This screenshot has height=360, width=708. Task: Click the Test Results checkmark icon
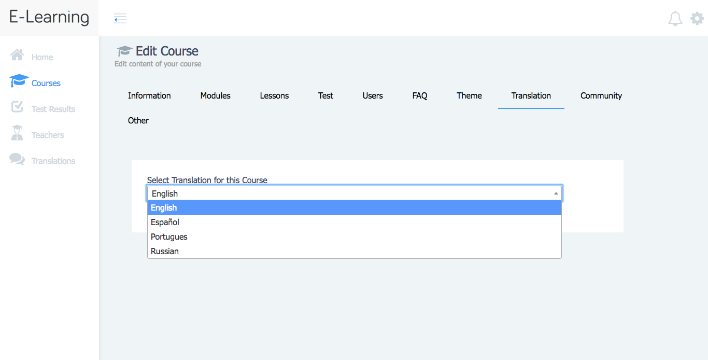coord(17,107)
